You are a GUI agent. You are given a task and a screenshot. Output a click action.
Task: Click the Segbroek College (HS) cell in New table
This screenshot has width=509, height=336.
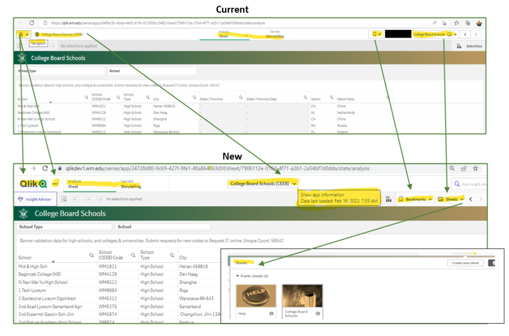pos(39,274)
